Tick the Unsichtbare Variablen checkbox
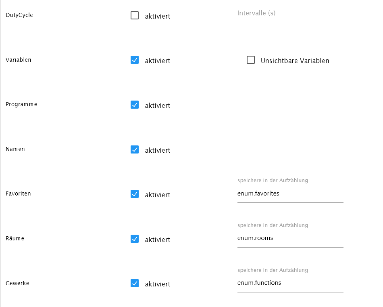The width and height of the screenshot is (383, 307). point(251,60)
